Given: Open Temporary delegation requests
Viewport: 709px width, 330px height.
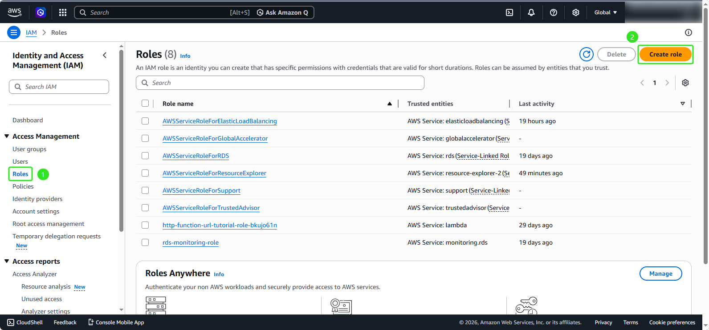Looking at the screenshot, I should 57,236.
